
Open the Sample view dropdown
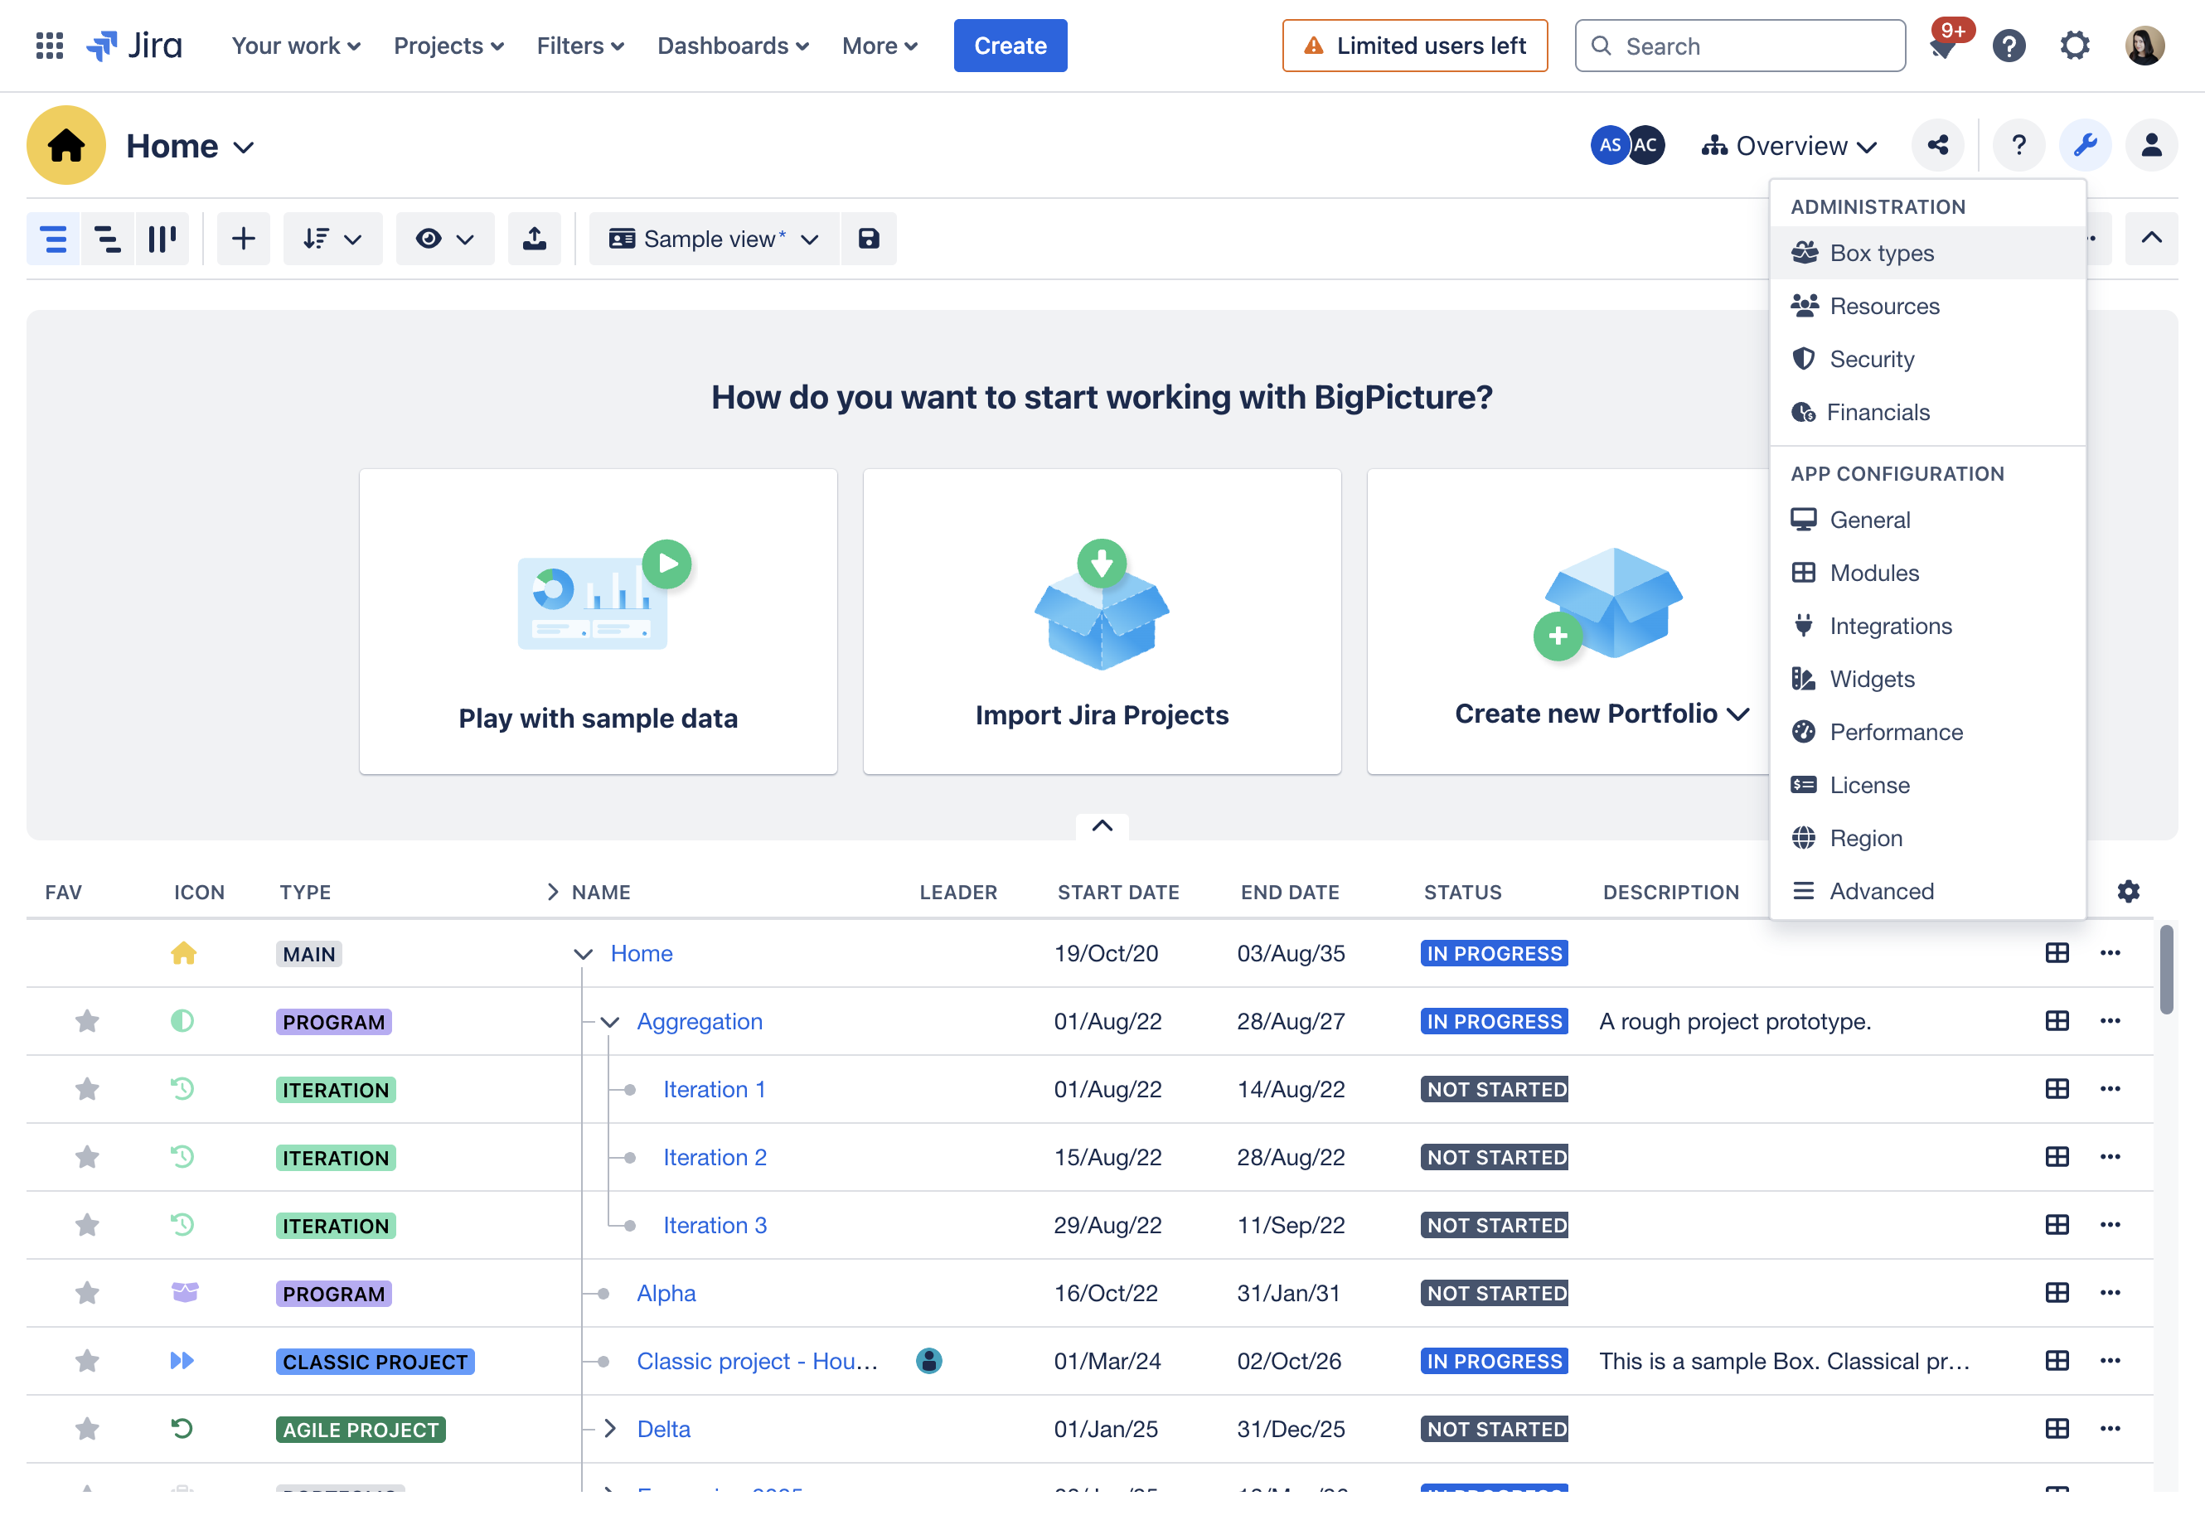pos(714,238)
